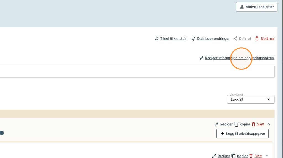Click the copy icon beside the second Kopier link
The height and width of the screenshot is (158, 283).
pos(233,156)
